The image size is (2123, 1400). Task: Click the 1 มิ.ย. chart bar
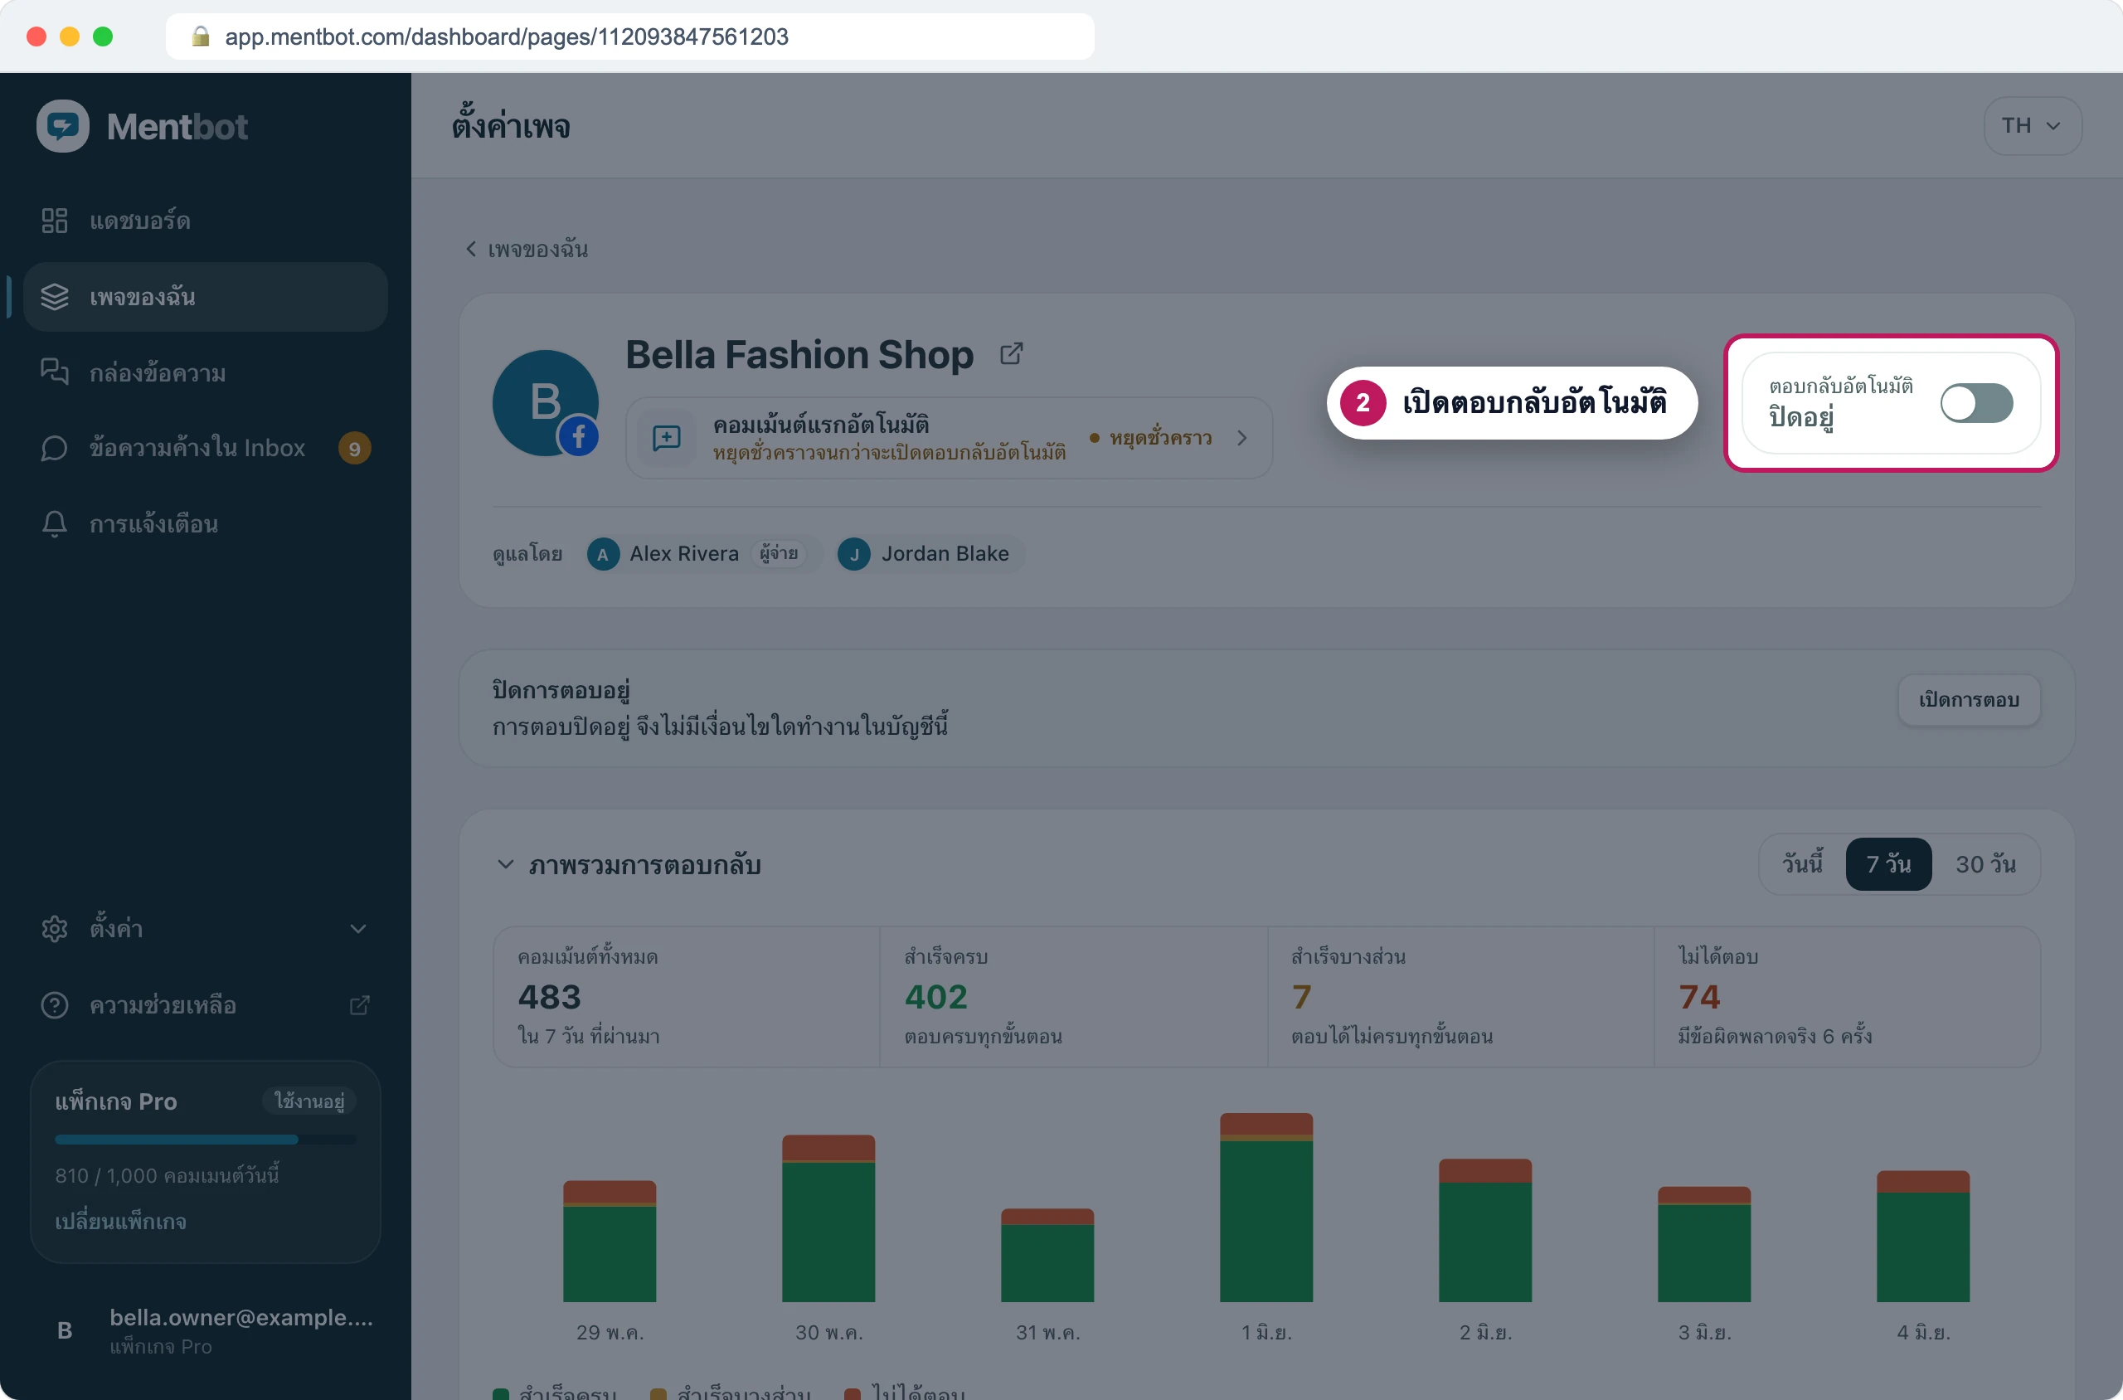coord(1266,1207)
